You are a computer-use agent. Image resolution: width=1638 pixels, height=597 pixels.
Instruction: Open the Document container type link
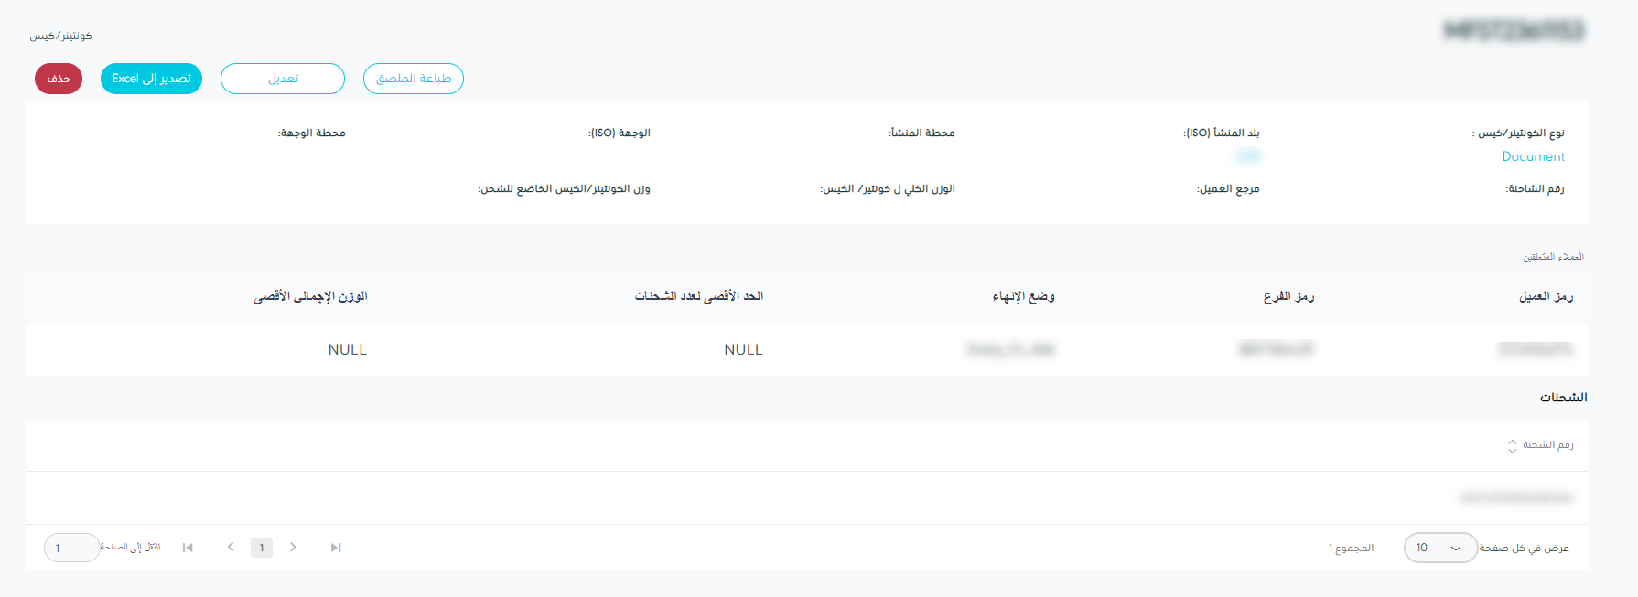click(1533, 156)
